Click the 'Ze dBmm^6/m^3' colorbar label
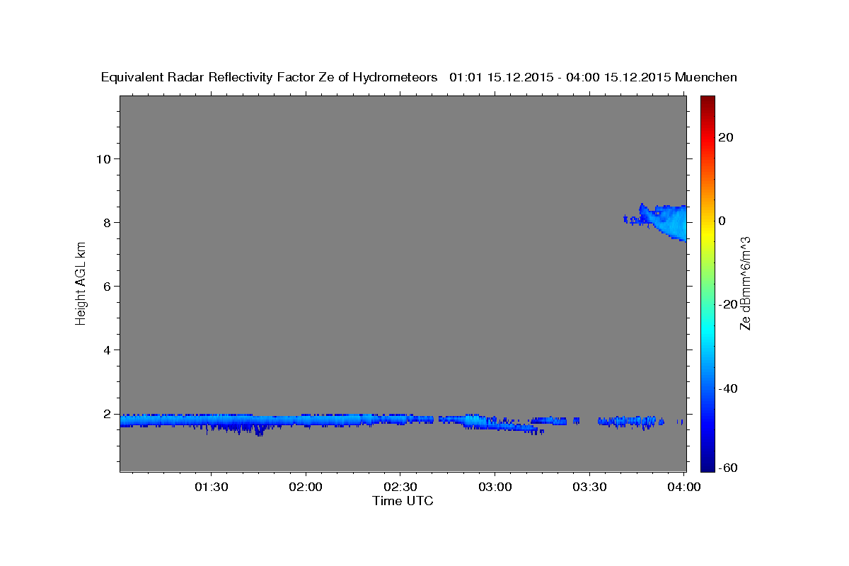 click(745, 283)
